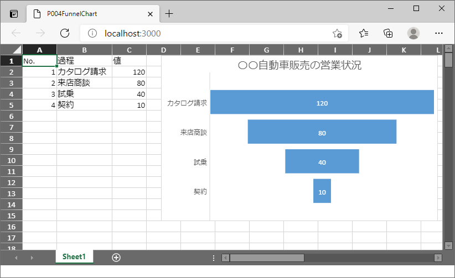The height and width of the screenshot is (278, 455).
Task: Click the vertical scrollbar thumb
Action: click(x=448, y=60)
